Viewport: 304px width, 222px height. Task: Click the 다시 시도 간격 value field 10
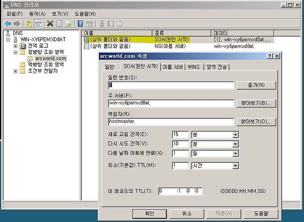180,144
